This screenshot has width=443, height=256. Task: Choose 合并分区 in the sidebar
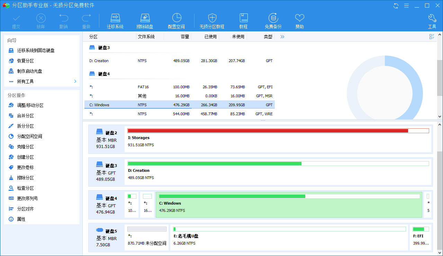pos(25,116)
